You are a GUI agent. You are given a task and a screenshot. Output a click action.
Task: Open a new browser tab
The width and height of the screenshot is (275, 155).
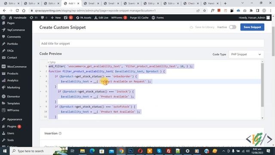(x=225, y=3)
